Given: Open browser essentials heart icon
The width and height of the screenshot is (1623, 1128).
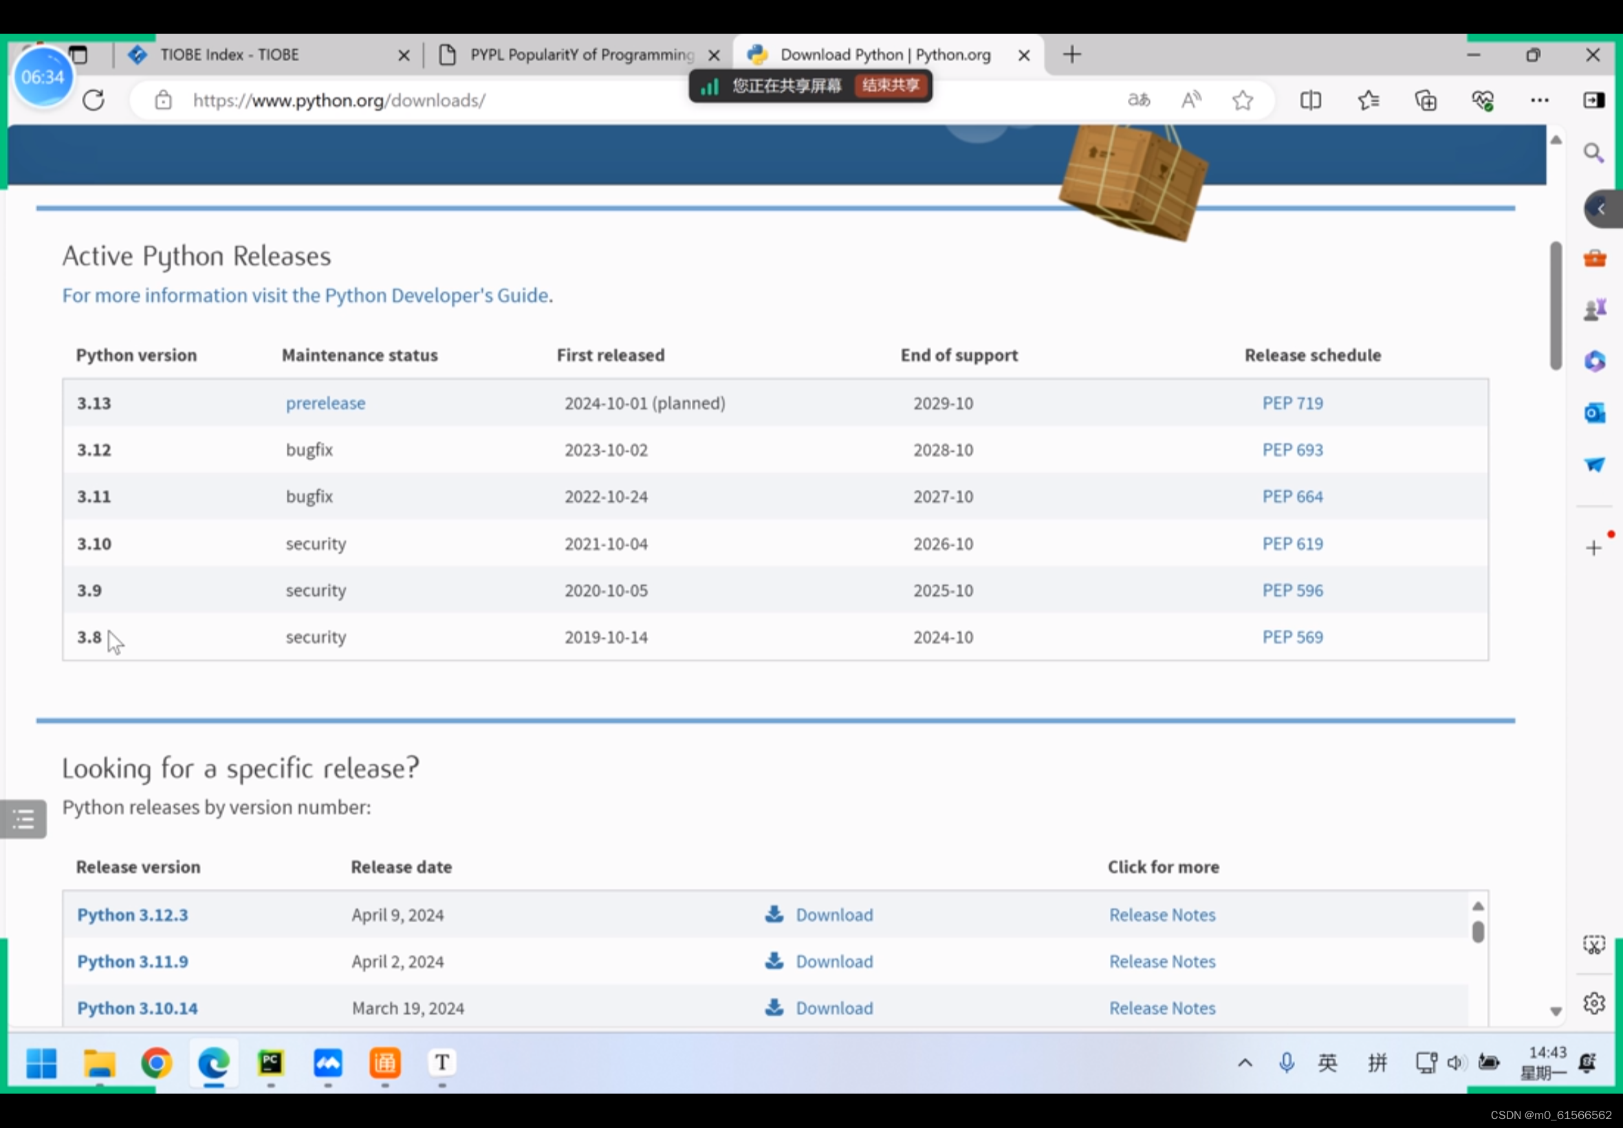Looking at the screenshot, I should [x=1483, y=100].
